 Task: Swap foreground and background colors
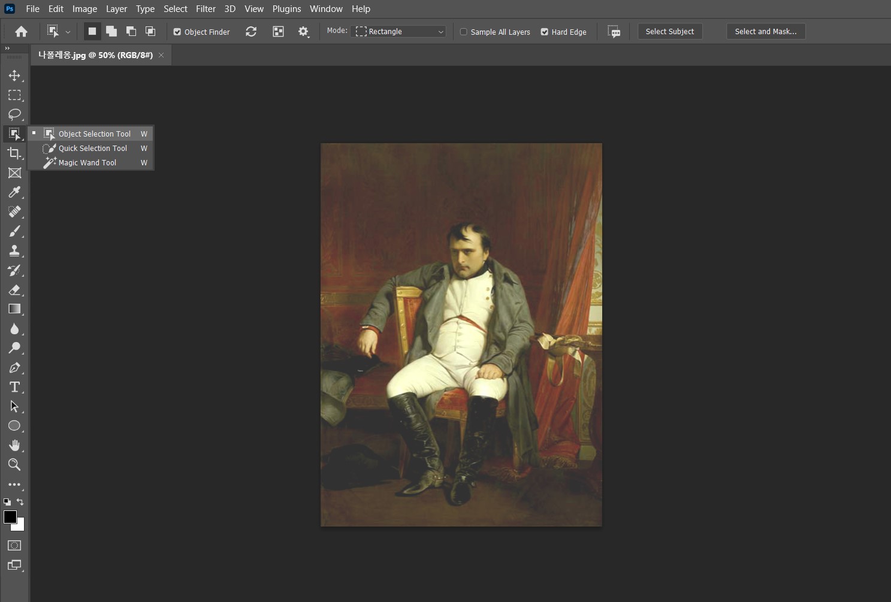pyautogui.click(x=20, y=502)
